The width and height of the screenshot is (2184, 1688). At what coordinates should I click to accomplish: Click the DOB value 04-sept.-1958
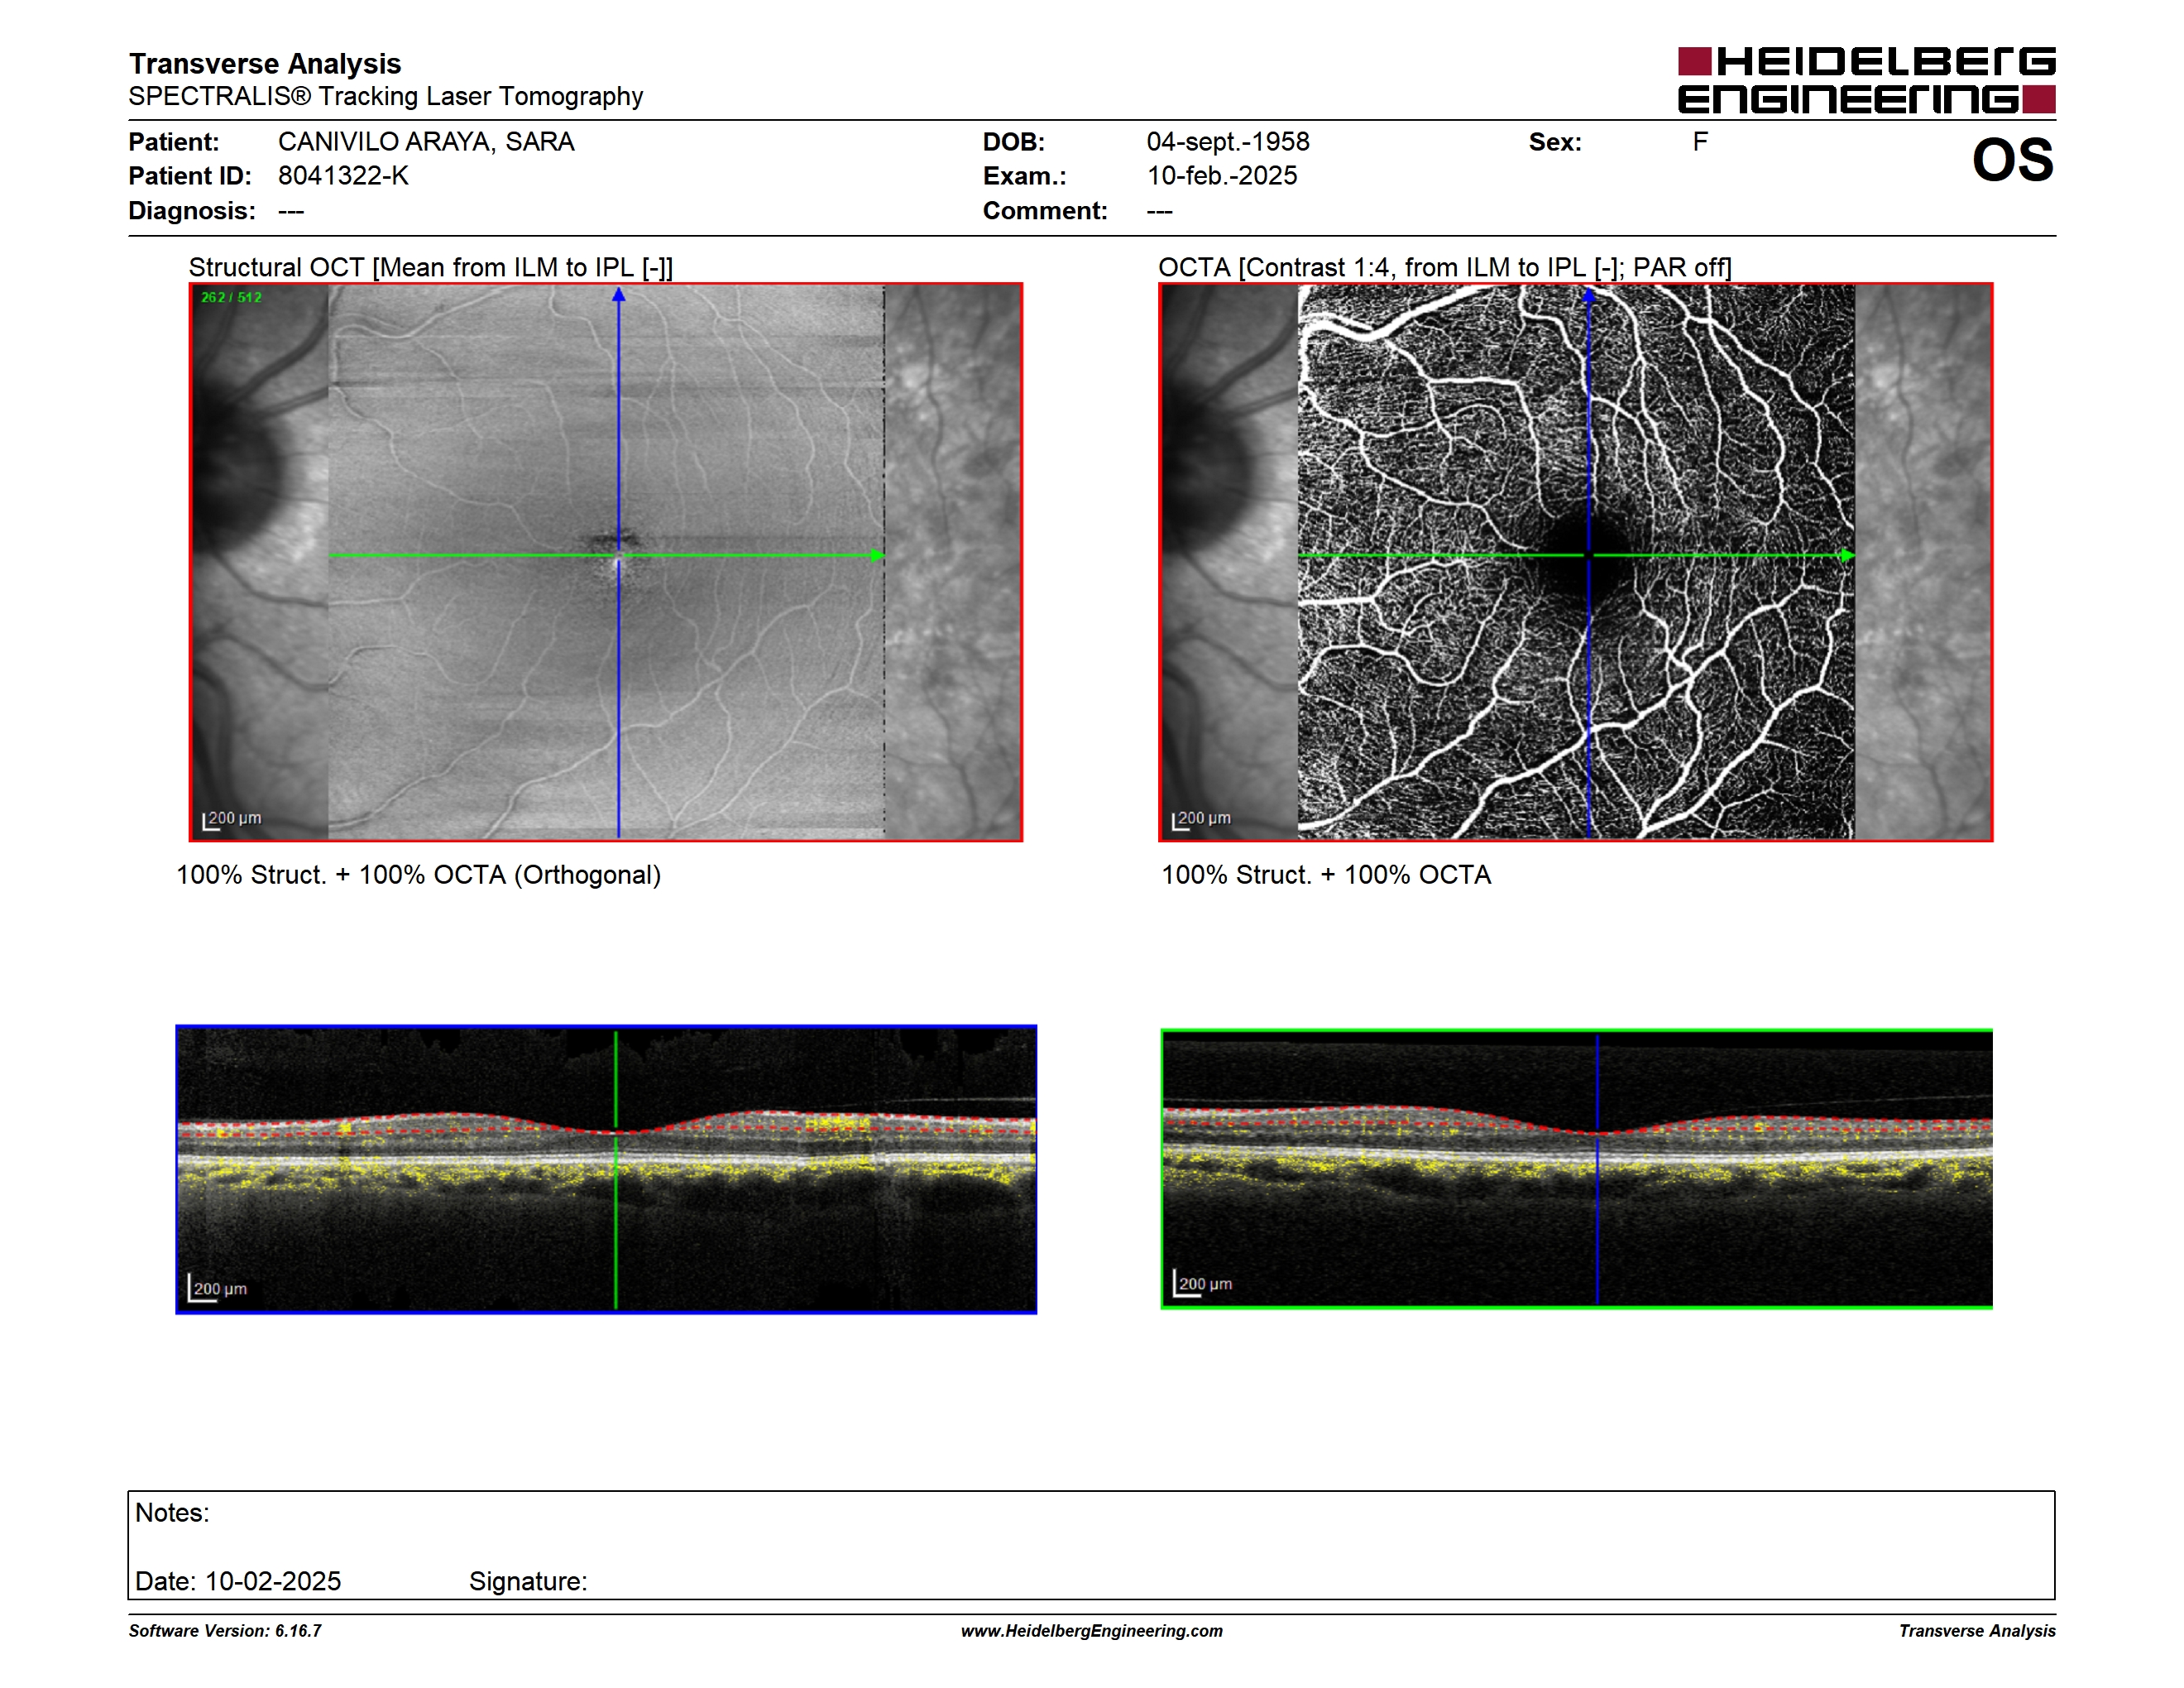pyautogui.click(x=1228, y=142)
